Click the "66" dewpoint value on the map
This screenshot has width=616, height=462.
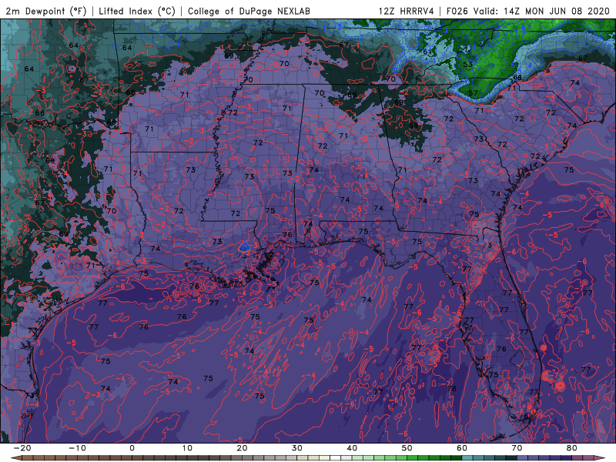(40, 112)
